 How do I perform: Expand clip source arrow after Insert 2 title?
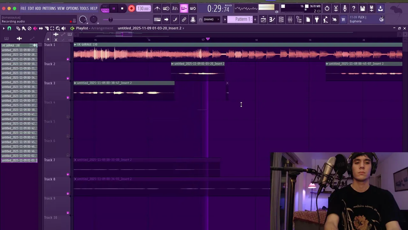tap(183, 28)
